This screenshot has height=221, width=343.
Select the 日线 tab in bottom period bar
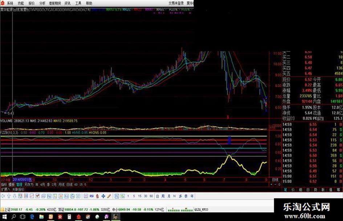click(69, 185)
